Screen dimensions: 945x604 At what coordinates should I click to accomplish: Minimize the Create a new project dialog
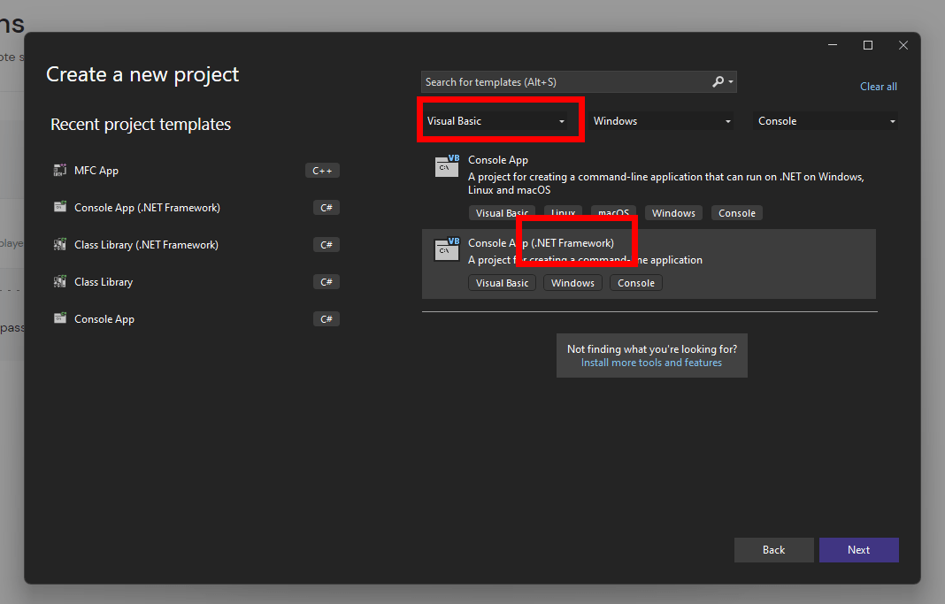[833, 45]
